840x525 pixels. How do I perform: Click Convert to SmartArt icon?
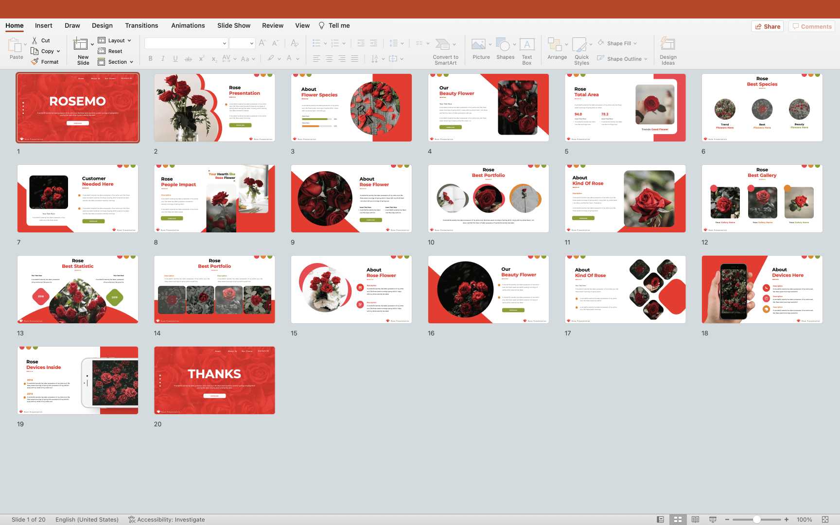[442, 45]
